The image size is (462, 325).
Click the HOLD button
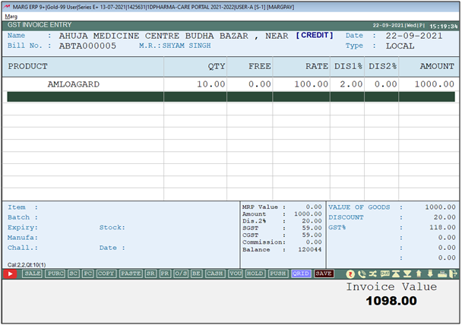click(x=255, y=273)
